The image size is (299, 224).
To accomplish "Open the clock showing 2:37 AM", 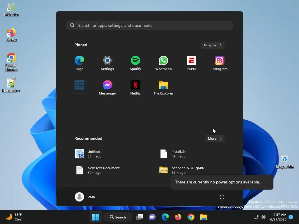I will click(278, 217).
